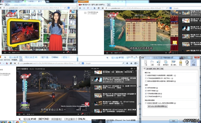Enable keyboard caret browsing checkbox
The width and height of the screenshot is (201, 123).
[146, 75]
